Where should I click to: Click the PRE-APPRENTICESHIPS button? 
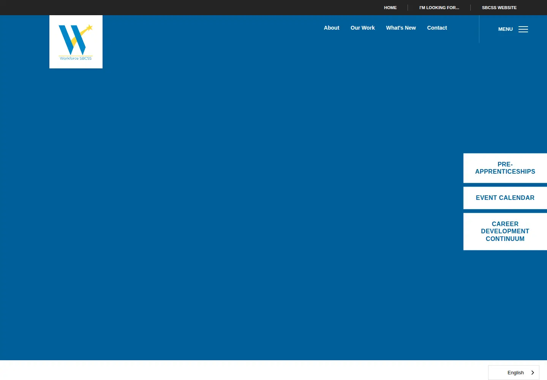click(505, 168)
